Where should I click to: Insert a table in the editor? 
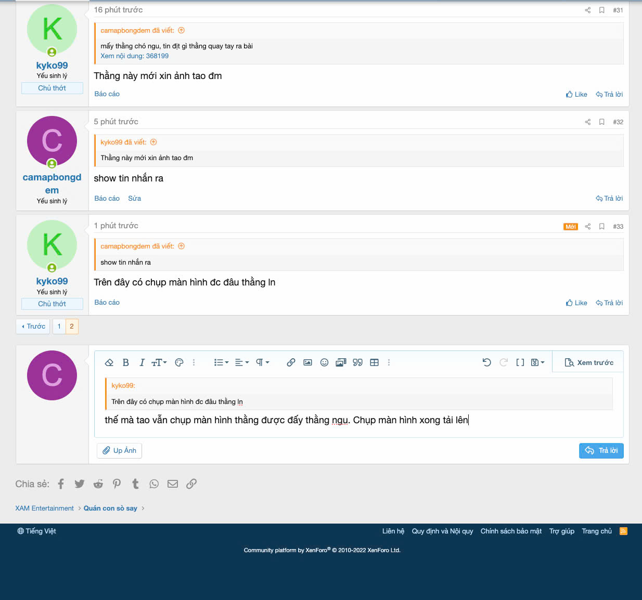[374, 362]
